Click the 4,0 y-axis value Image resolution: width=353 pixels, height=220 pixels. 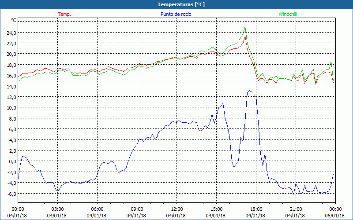tap(13, 140)
